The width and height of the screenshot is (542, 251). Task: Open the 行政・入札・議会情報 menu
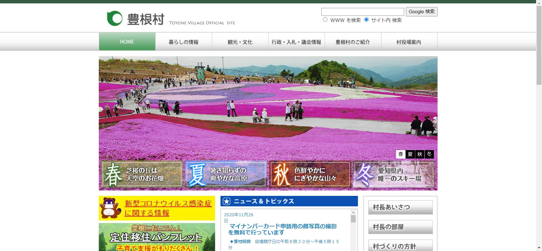point(296,42)
